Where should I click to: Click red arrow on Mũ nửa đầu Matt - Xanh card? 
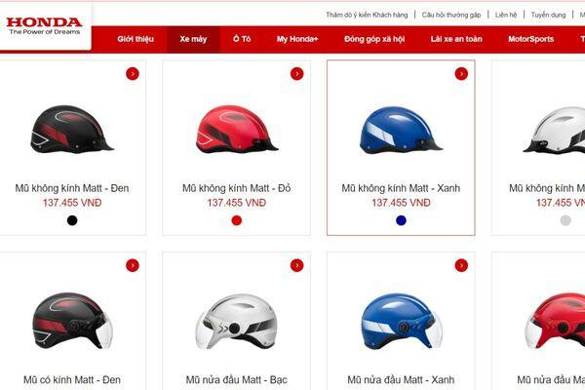tap(461, 265)
